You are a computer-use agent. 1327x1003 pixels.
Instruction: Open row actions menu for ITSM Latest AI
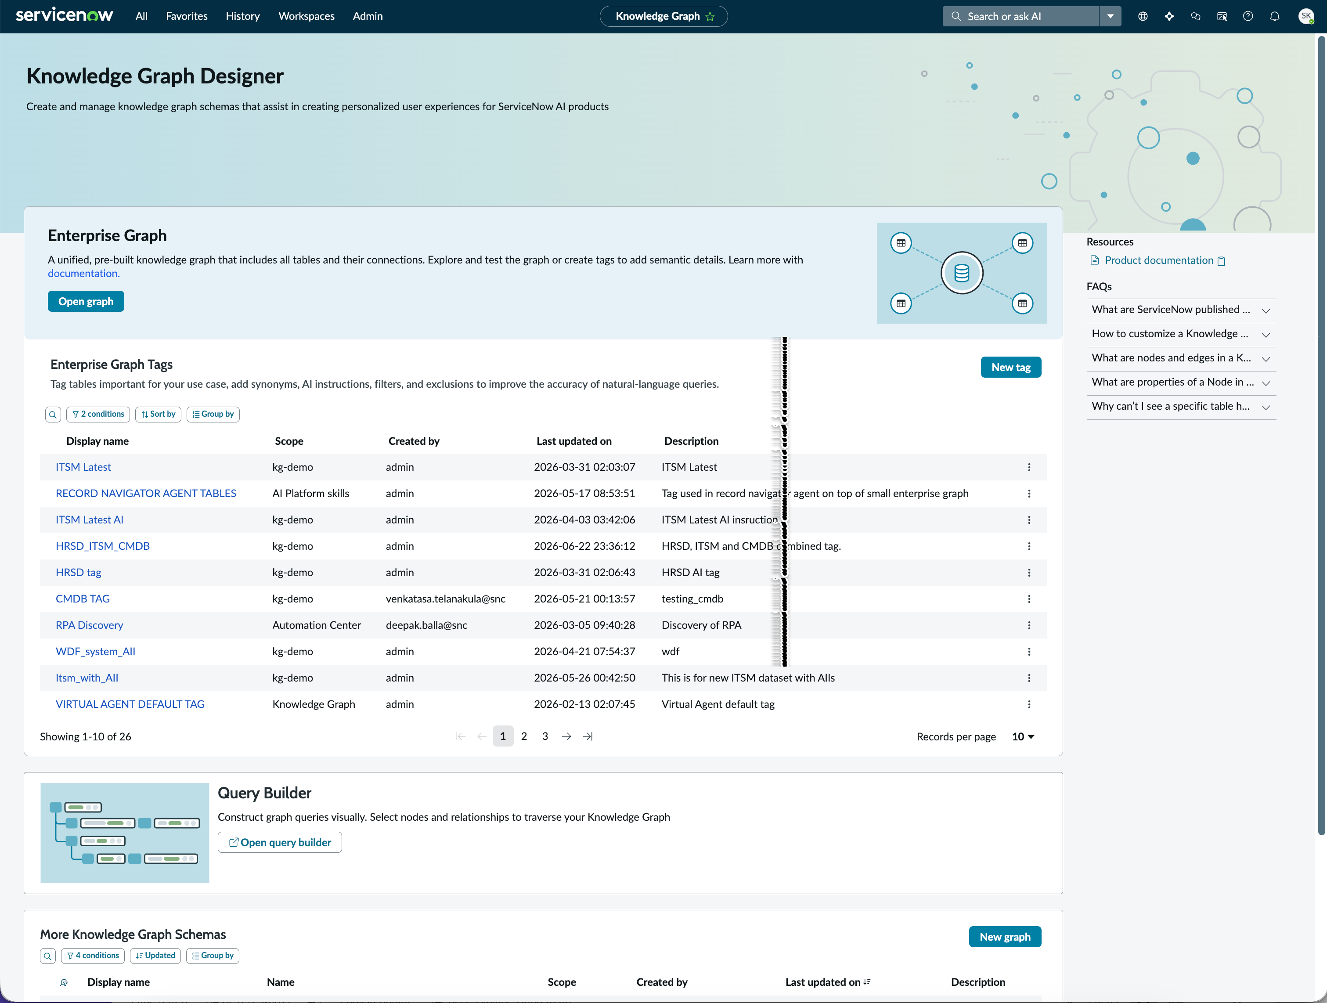1029,520
